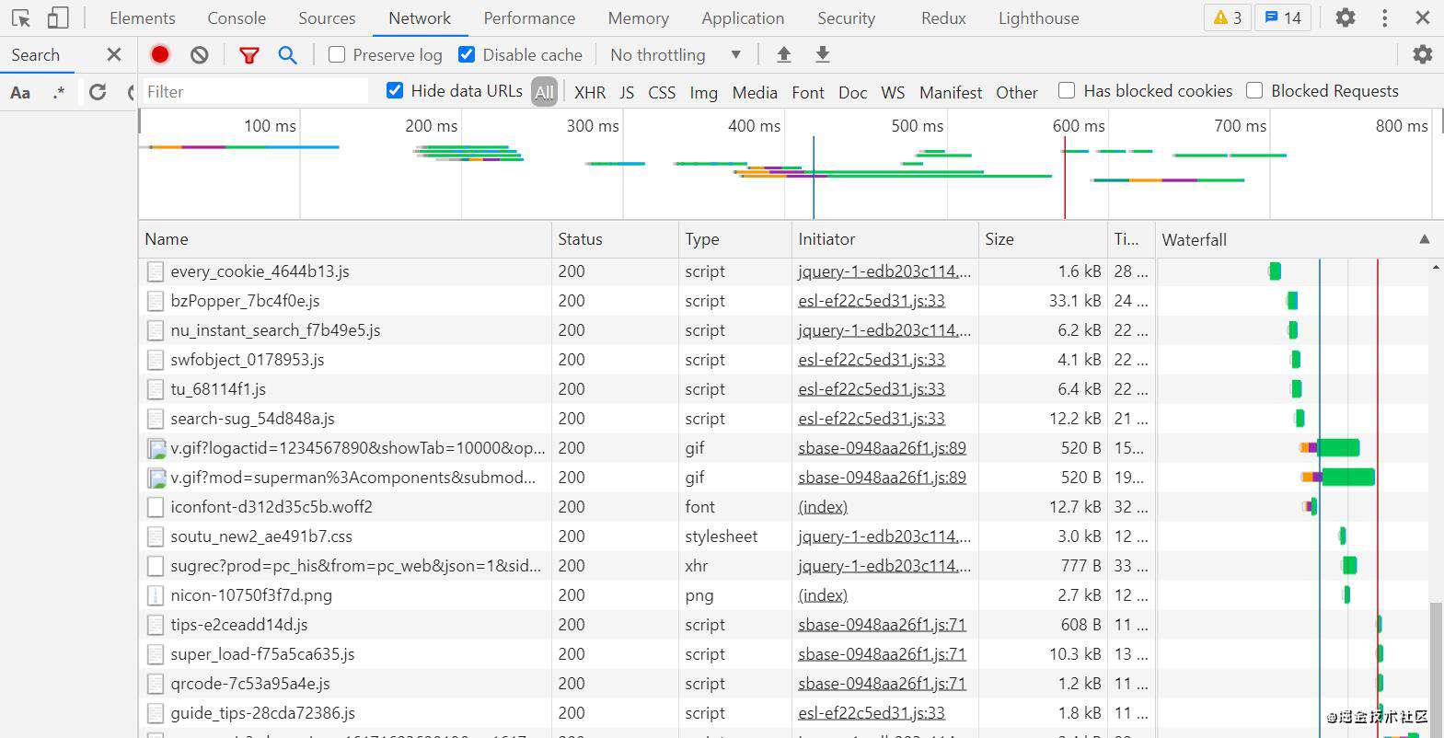This screenshot has width=1444, height=738.
Task: Open the three-dot customize DevTools menu
Action: [x=1384, y=17]
